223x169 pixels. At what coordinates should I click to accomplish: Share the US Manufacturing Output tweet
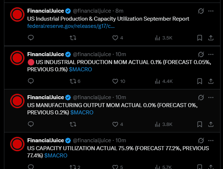coord(211,124)
